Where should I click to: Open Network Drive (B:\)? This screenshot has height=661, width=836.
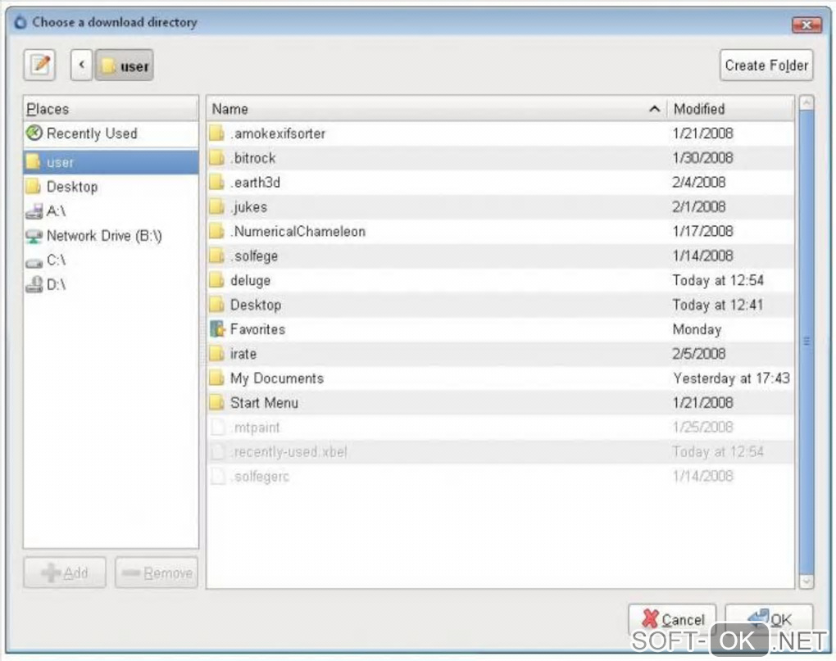click(x=111, y=235)
